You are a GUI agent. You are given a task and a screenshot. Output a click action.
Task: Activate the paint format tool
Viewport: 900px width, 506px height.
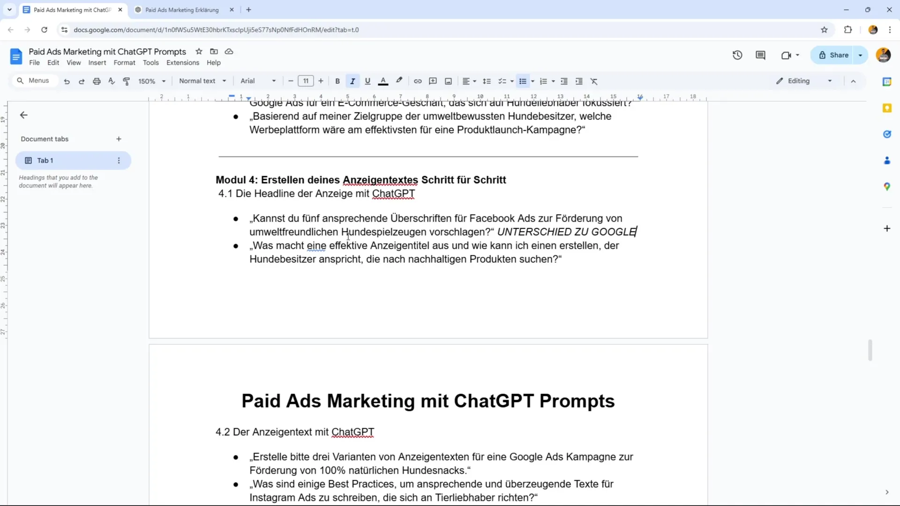point(127,81)
